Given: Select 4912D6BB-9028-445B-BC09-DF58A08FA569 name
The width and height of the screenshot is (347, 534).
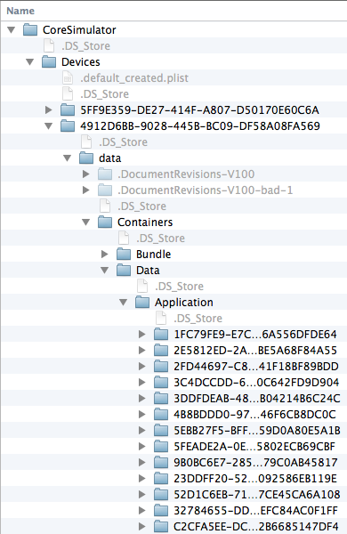Looking at the screenshot, I should 200,126.
